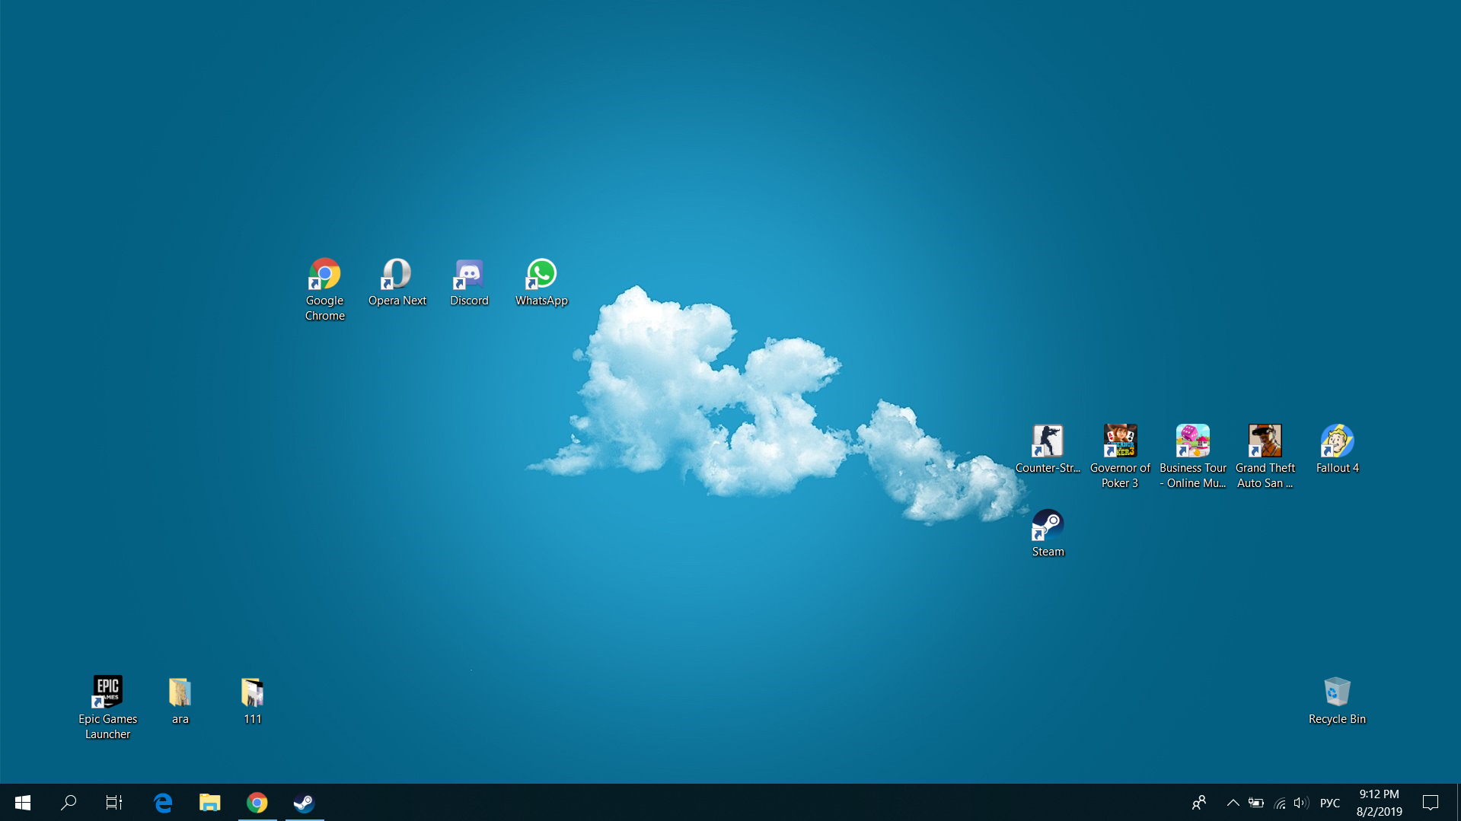
Task: Expand hidden system tray icons
Action: (1233, 802)
